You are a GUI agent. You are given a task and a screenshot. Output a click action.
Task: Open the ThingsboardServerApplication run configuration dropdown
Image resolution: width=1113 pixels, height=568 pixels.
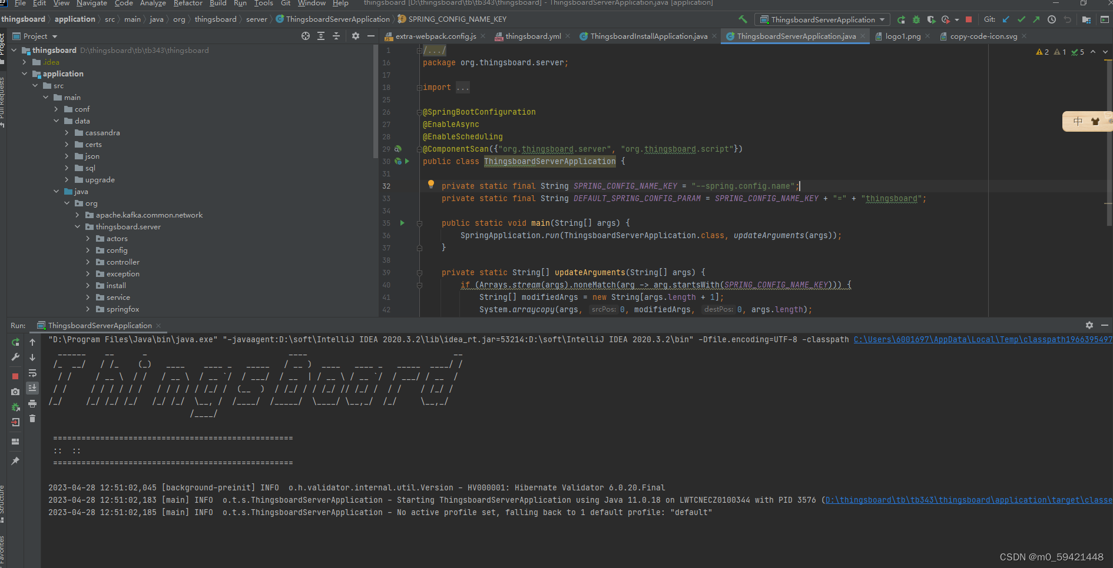tap(821, 19)
